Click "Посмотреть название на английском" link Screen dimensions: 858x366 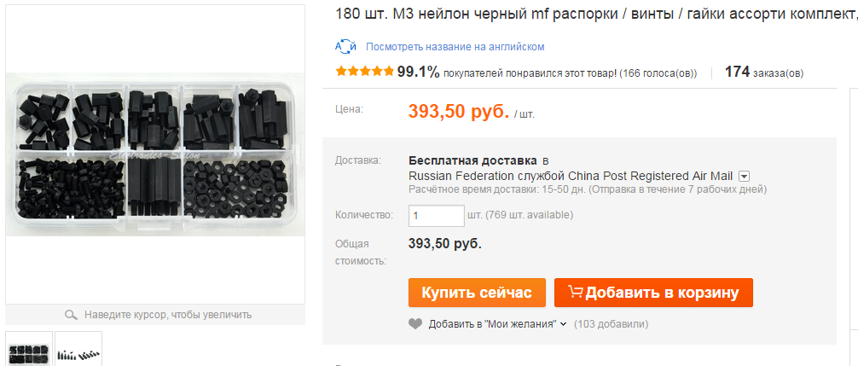click(455, 47)
